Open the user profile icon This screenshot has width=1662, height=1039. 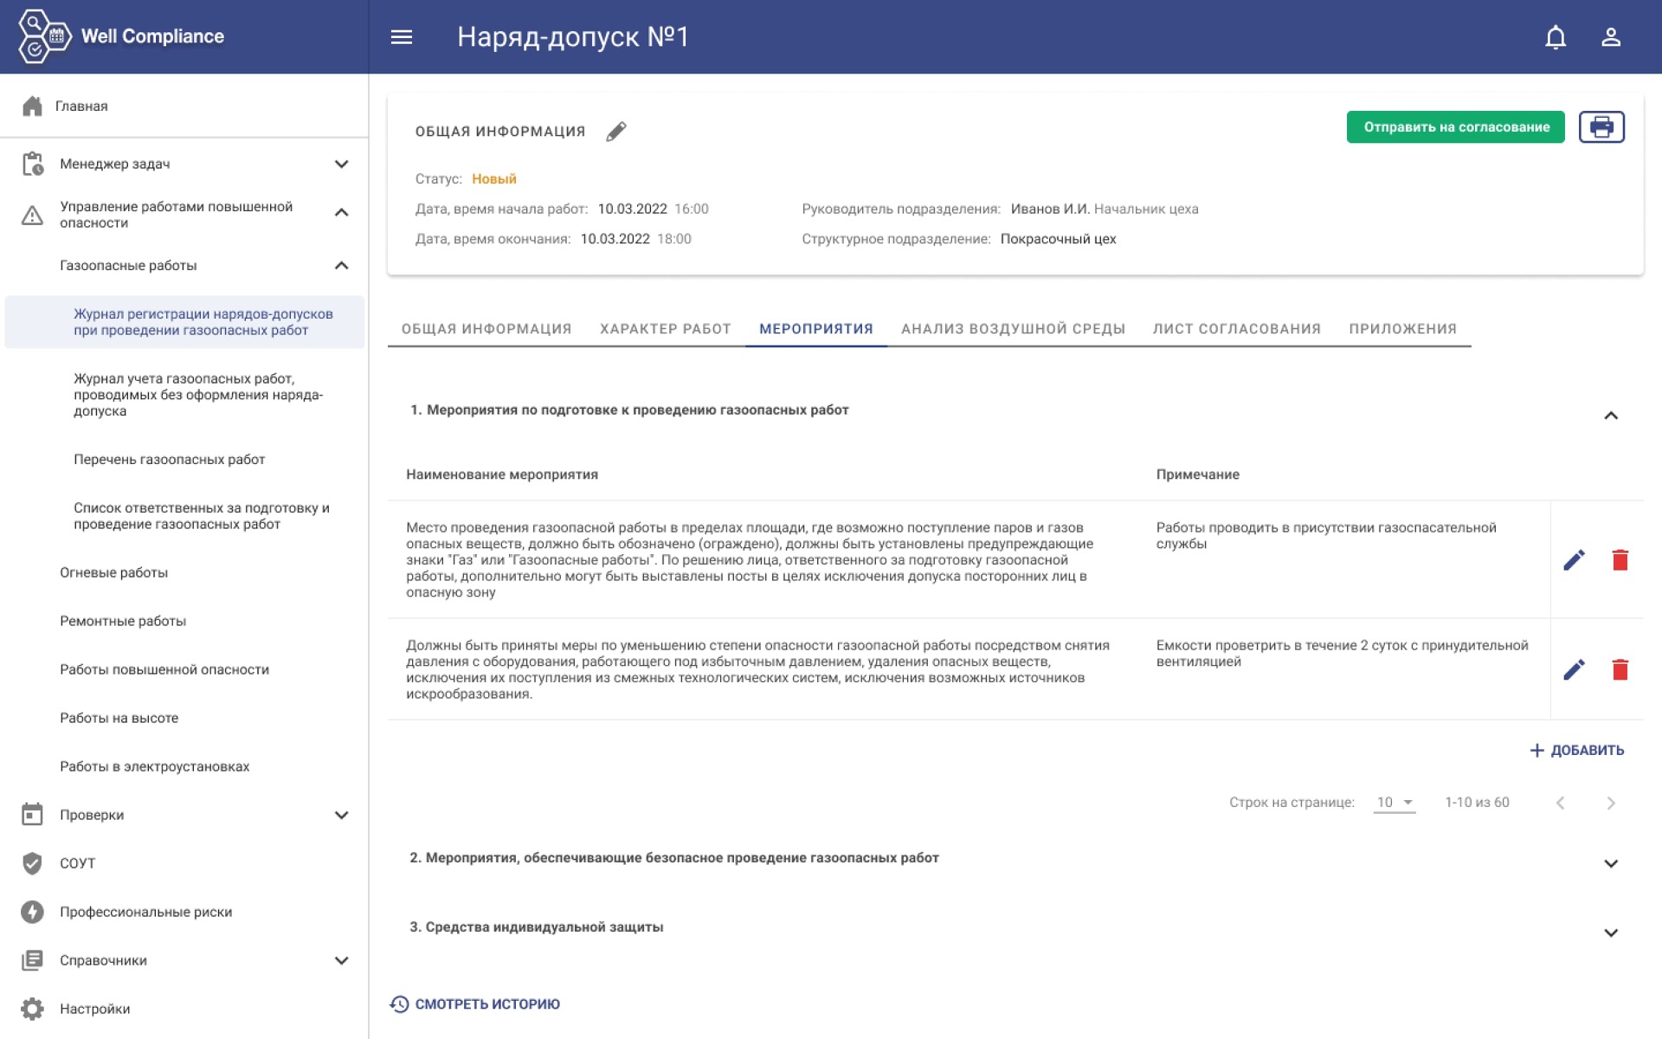1610,37
